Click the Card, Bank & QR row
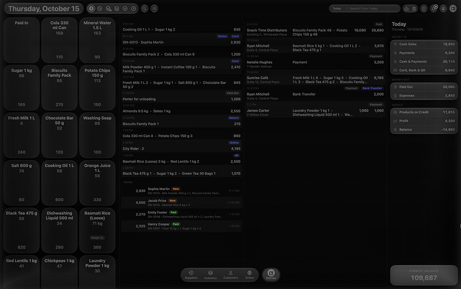Image resolution: width=461 pixels, height=289 pixels. (424, 70)
